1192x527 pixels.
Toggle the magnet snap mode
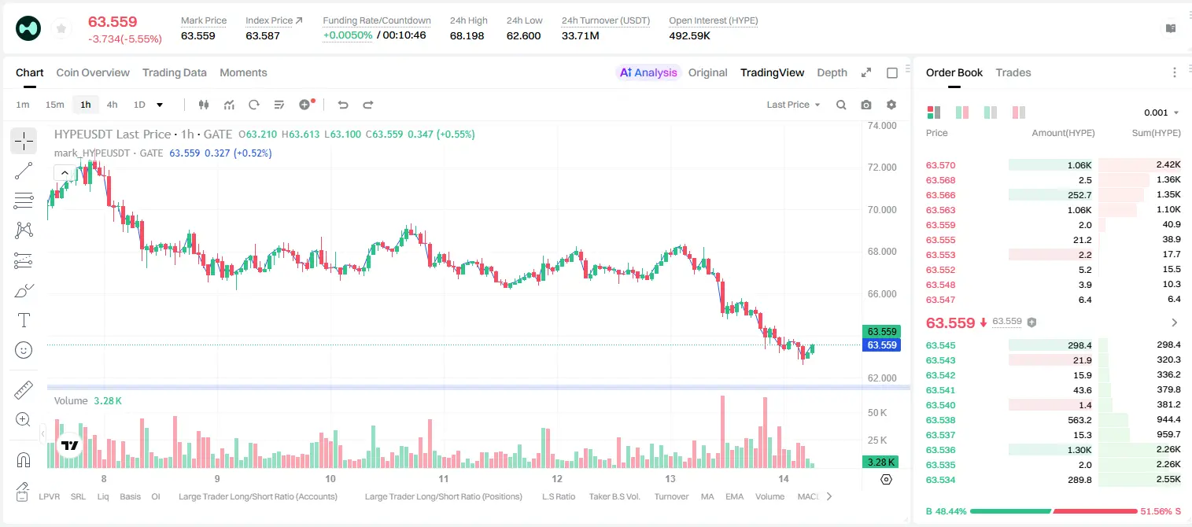(x=24, y=460)
